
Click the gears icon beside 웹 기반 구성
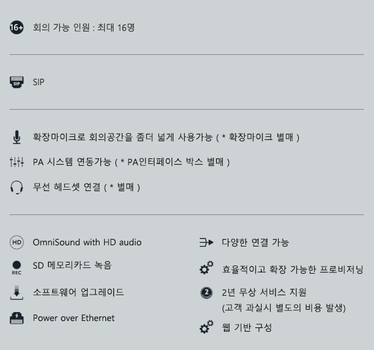(x=206, y=327)
